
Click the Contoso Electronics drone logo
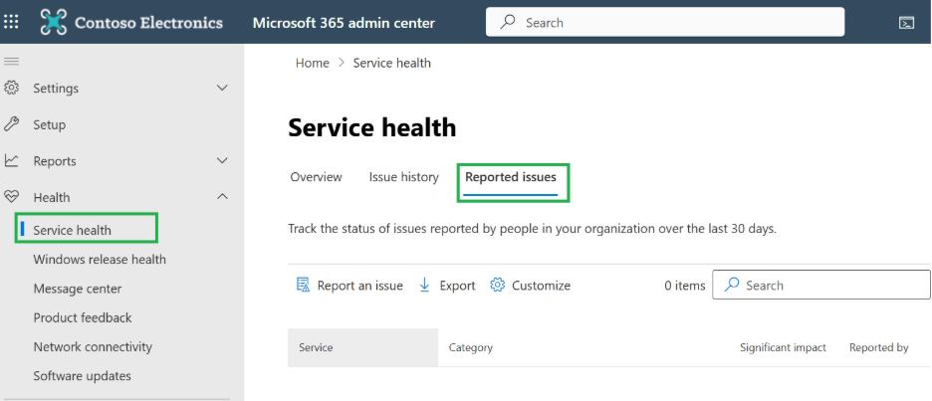(54, 23)
